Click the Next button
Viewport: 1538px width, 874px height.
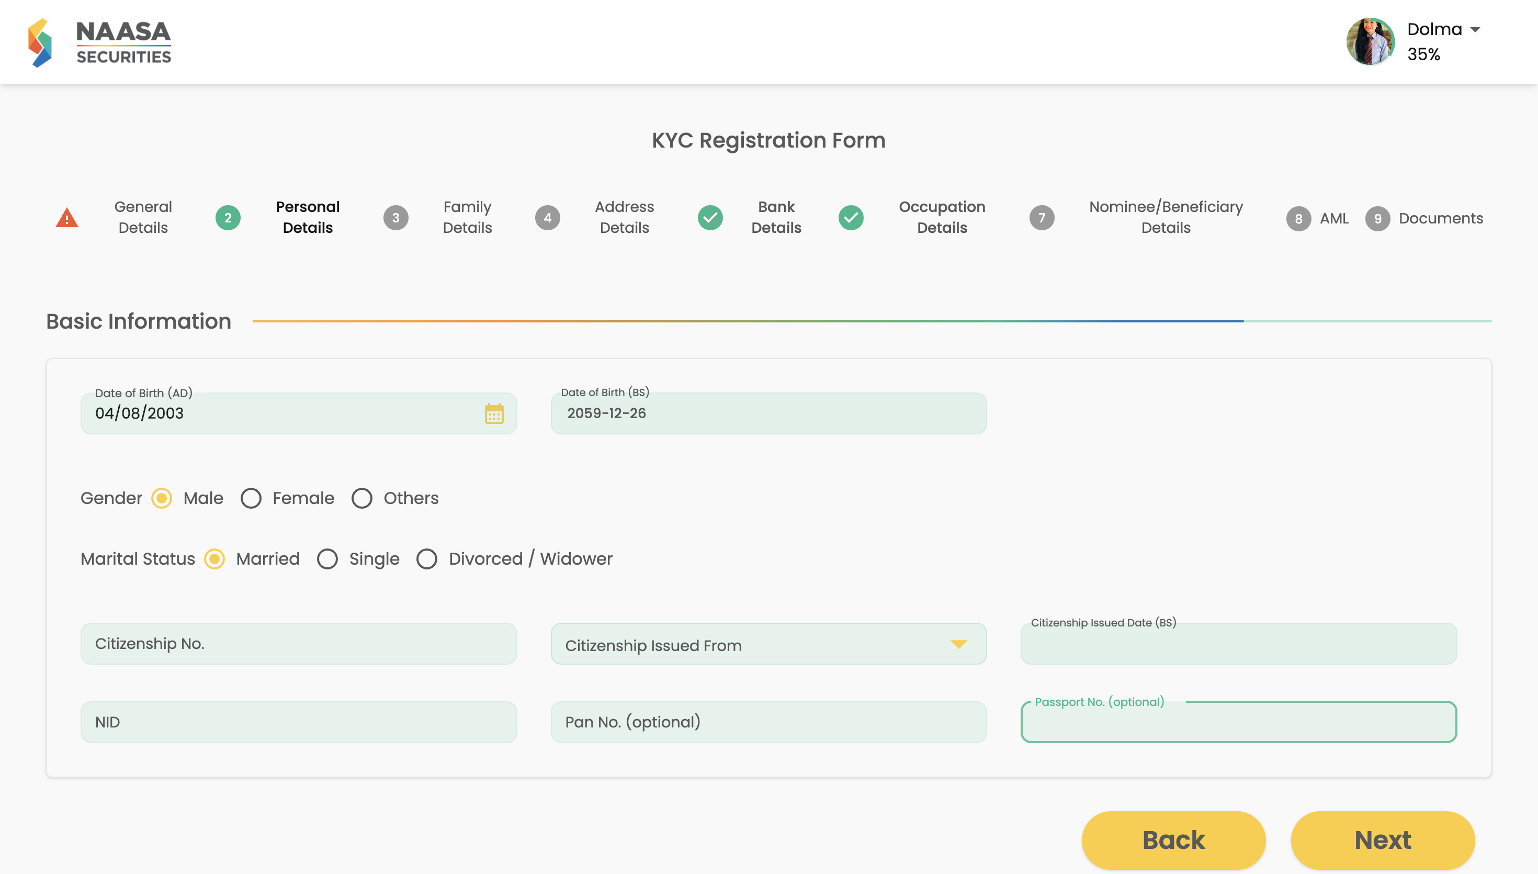coord(1383,840)
